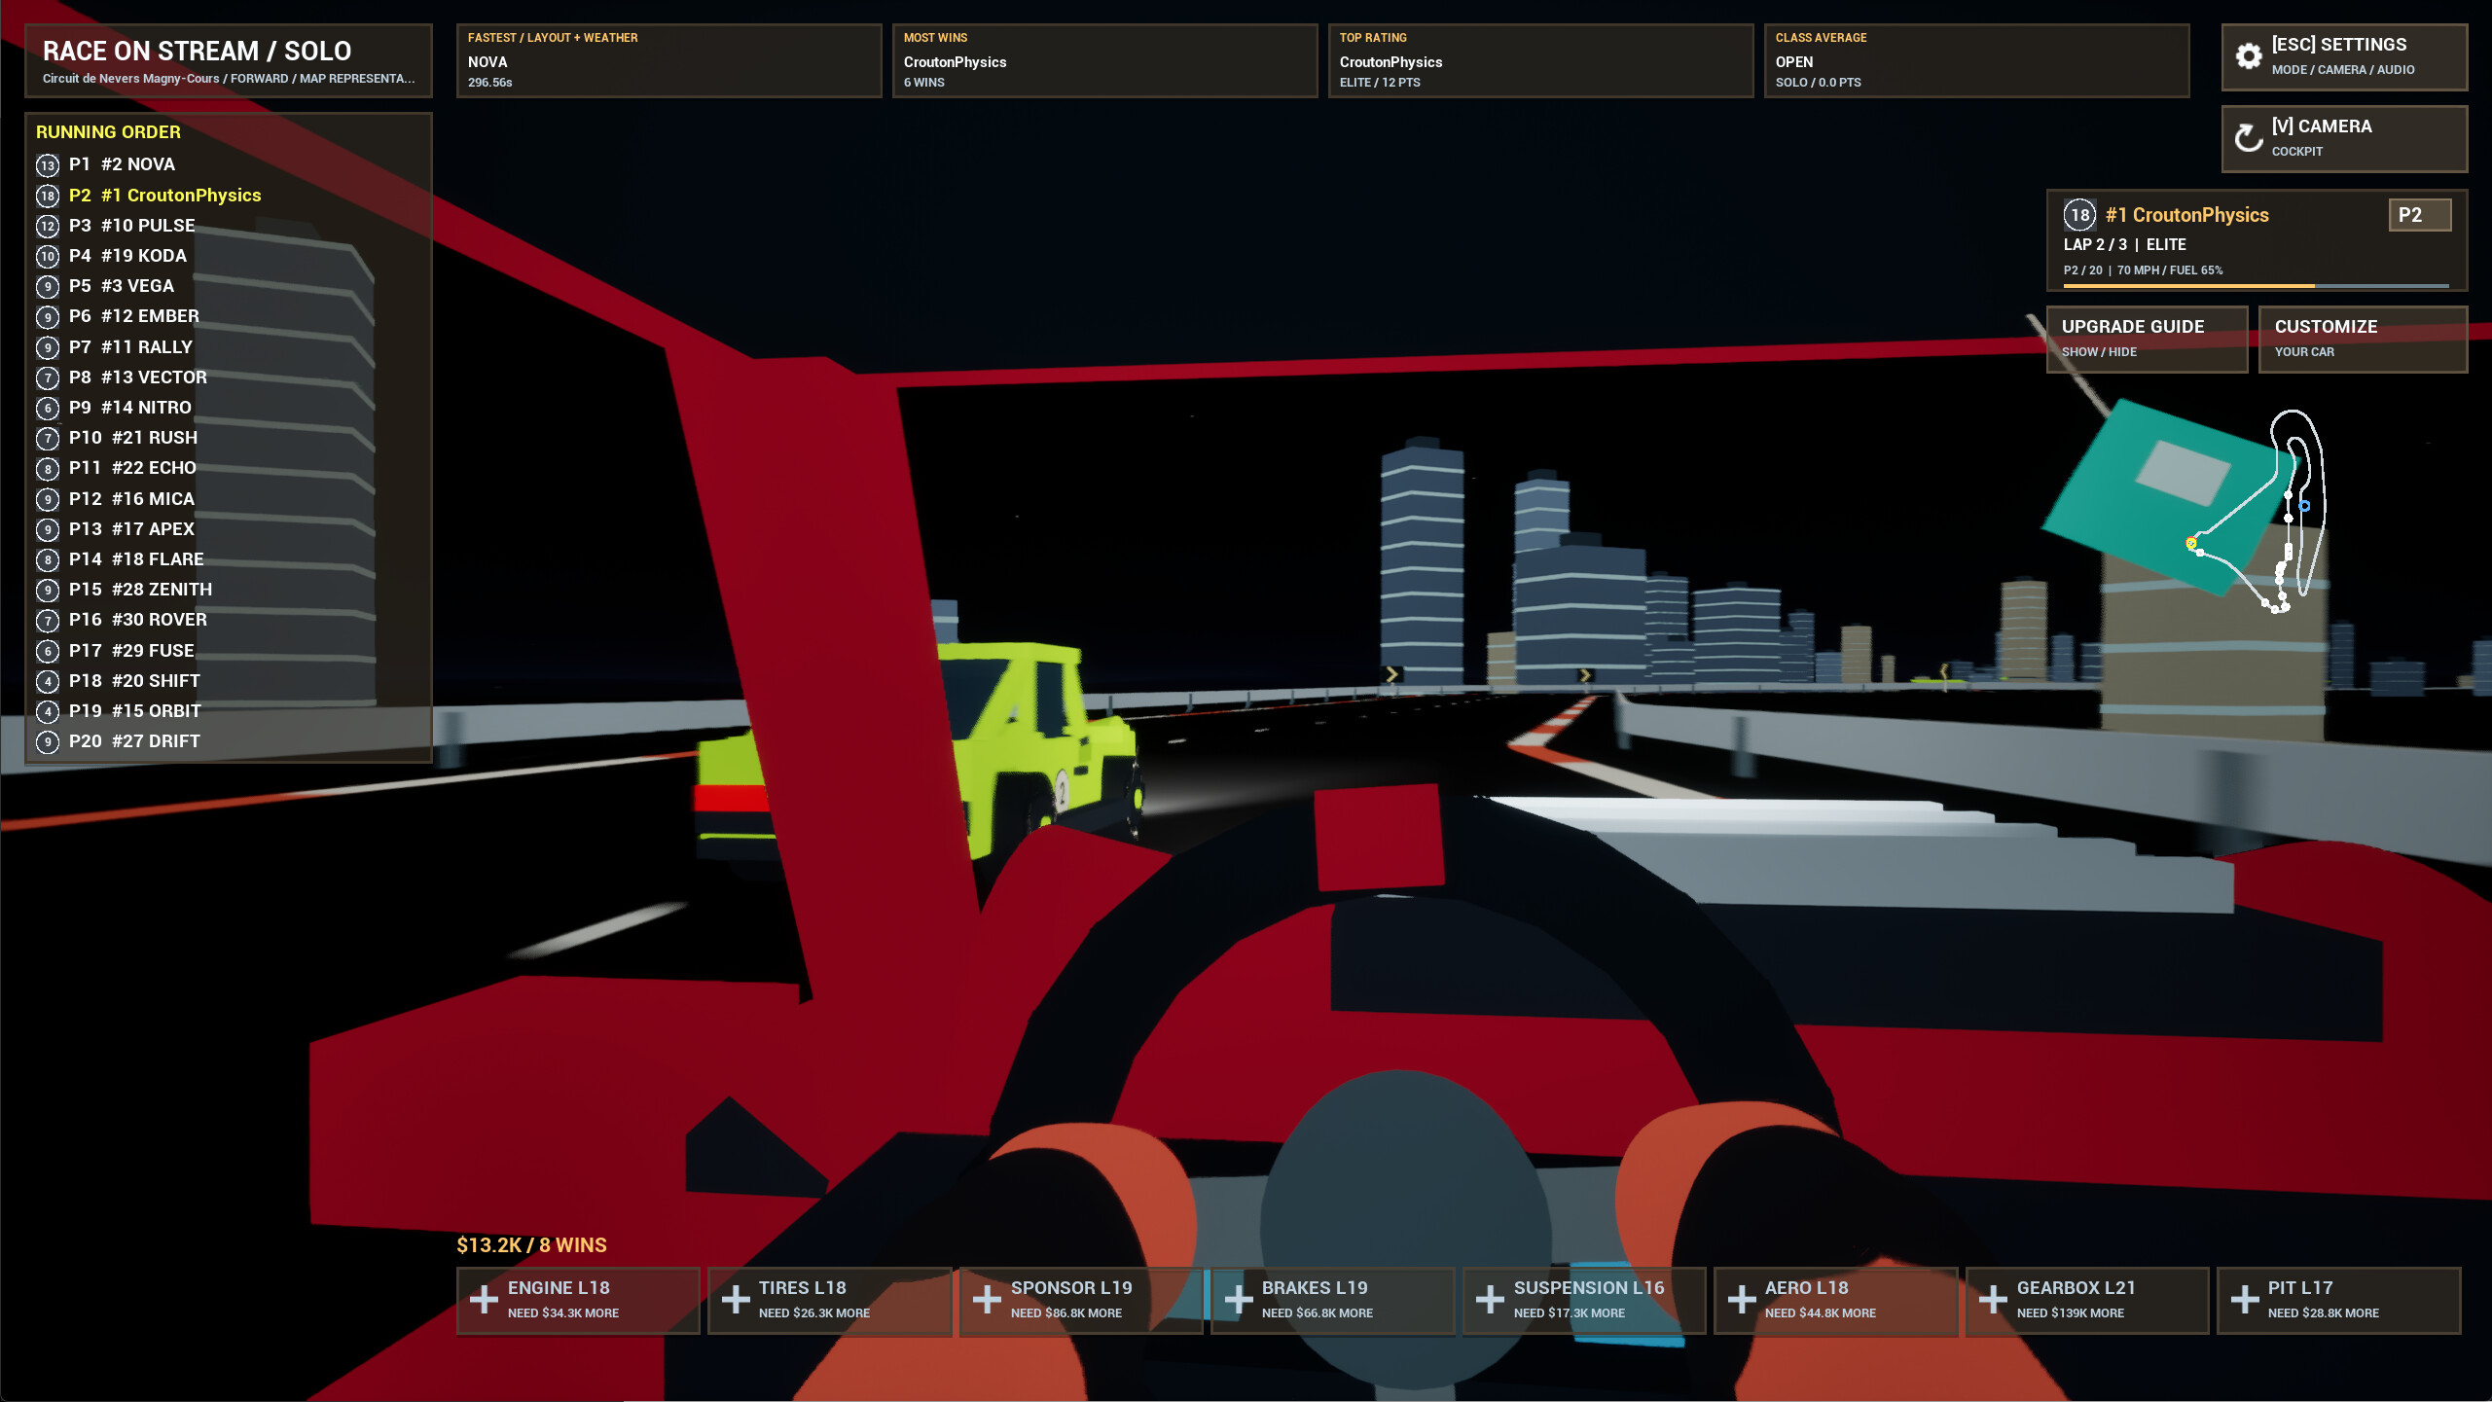Click plus icon on GEARBOX L21 upgrade
This screenshot has width=2492, height=1402.
[1993, 1300]
